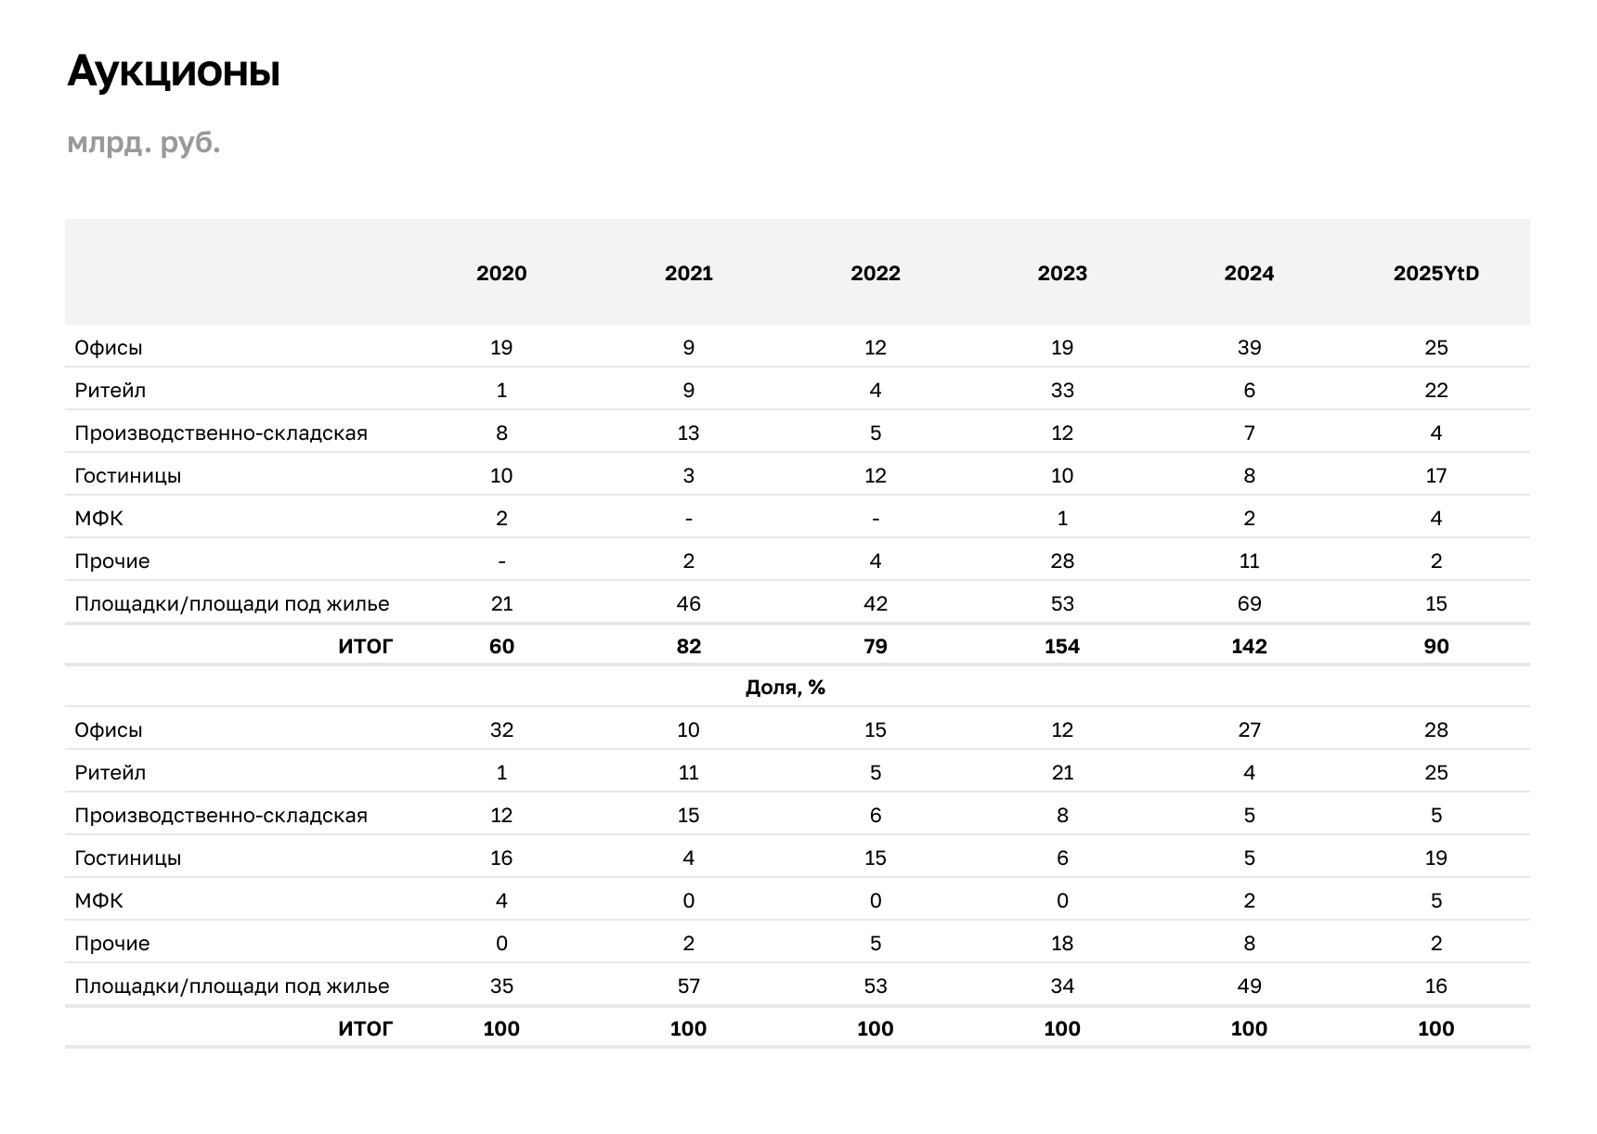Screen dimensions: 1597x1134
Task: Select the 142 total for 2024
Action: (1249, 647)
